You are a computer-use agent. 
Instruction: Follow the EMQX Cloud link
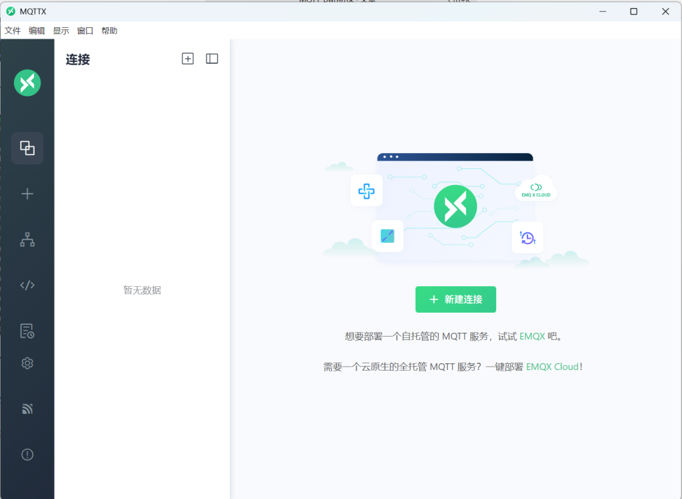(x=552, y=367)
